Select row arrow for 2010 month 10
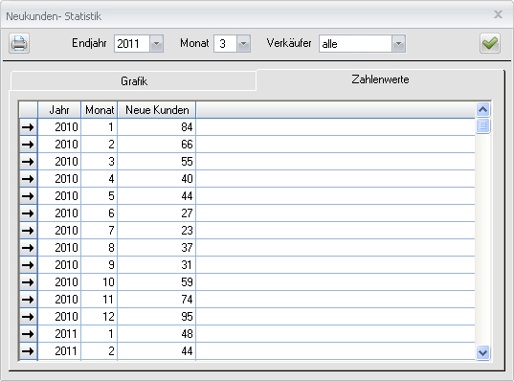Screen dimensions: 514x381 pos(28,282)
